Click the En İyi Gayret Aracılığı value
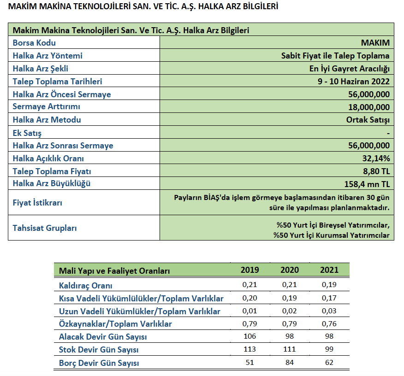The height and width of the screenshot is (376, 404). pos(350,69)
